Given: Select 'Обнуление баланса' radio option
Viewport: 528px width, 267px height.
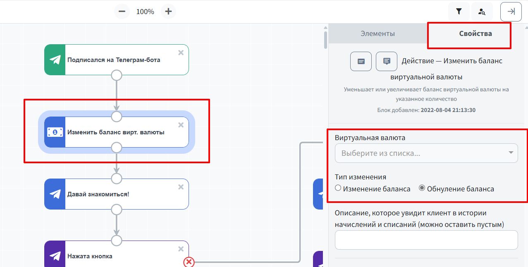Looking at the screenshot, I should [x=422, y=188].
